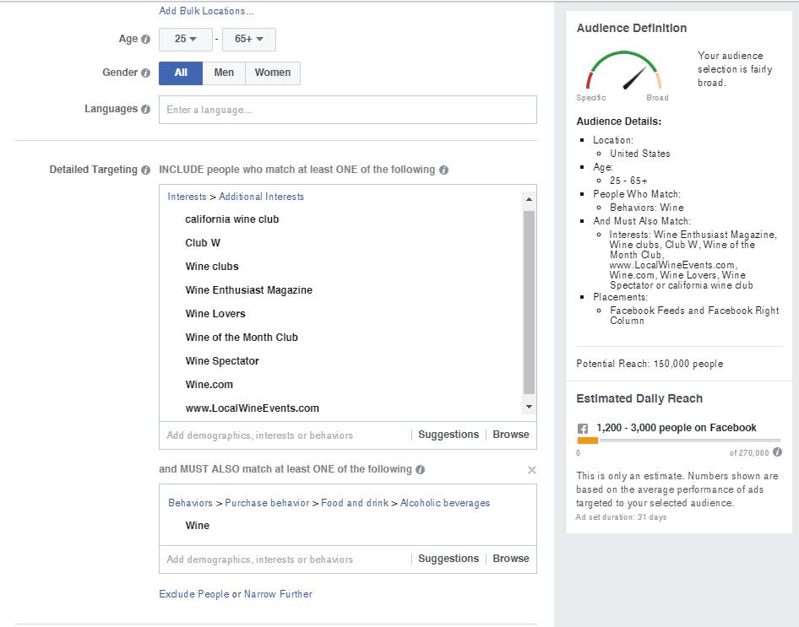
Task: Select the Men gender option
Action: [x=223, y=73]
